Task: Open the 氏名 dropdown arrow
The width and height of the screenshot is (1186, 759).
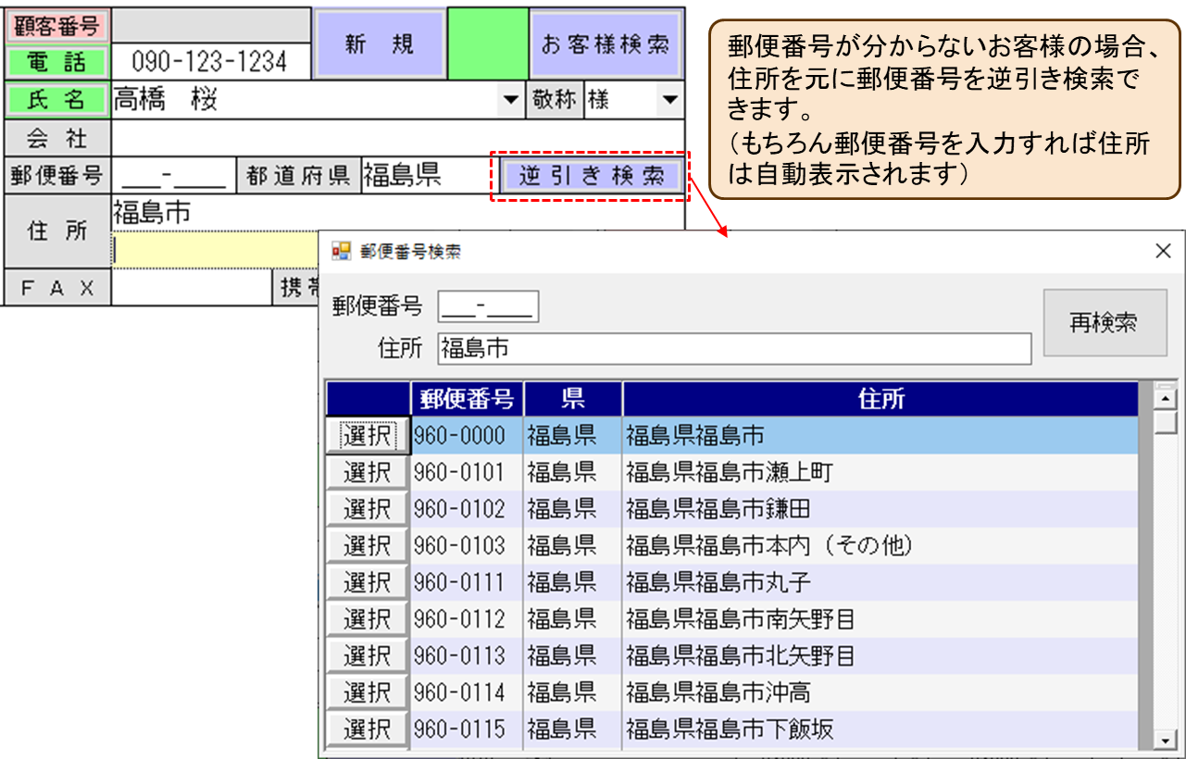Action: 510,100
